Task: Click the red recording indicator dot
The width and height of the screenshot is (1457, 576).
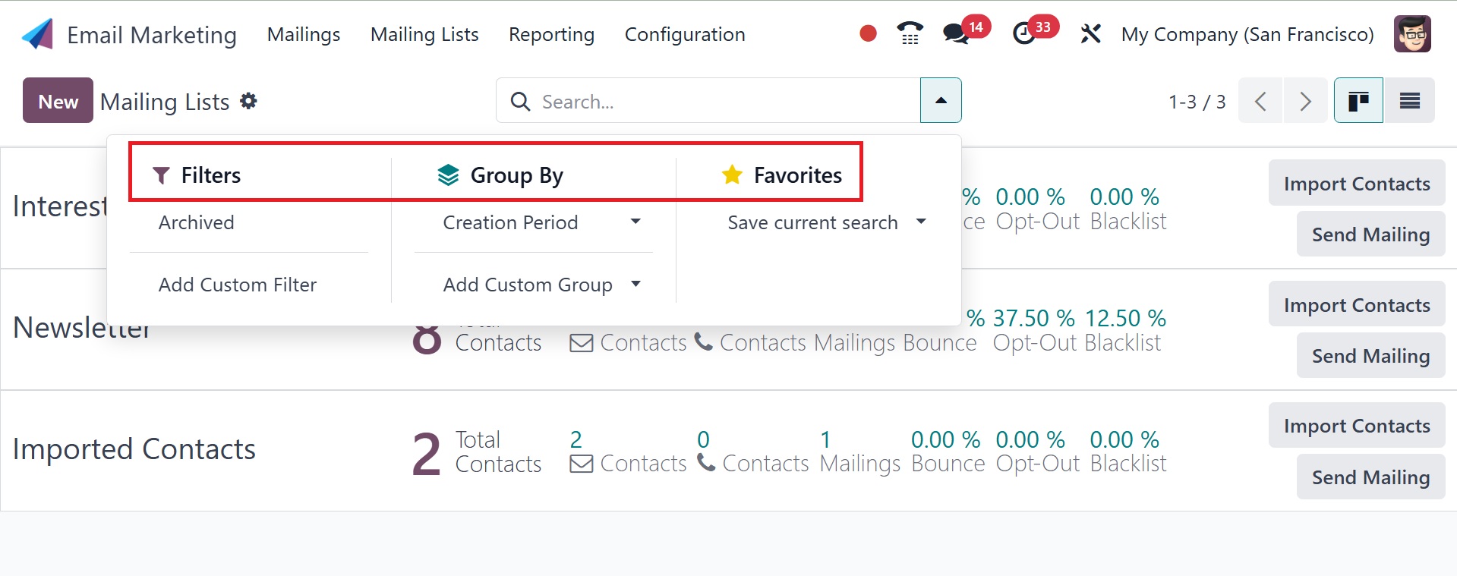Action: tap(868, 34)
